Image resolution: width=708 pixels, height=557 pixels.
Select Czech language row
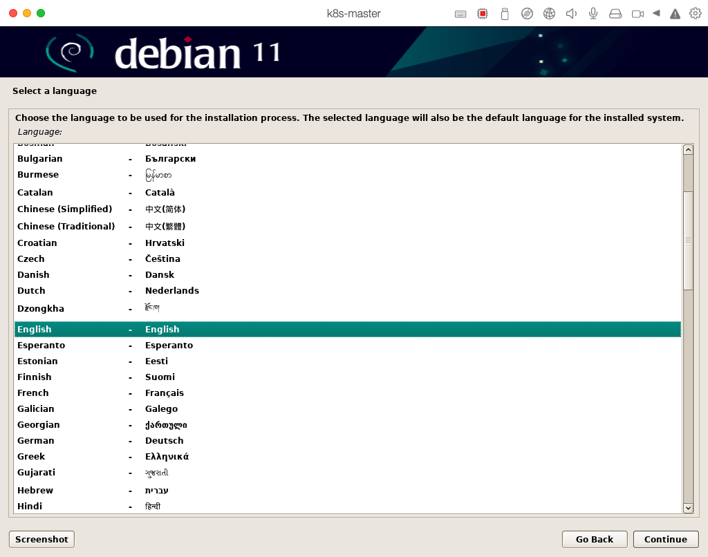pos(347,259)
